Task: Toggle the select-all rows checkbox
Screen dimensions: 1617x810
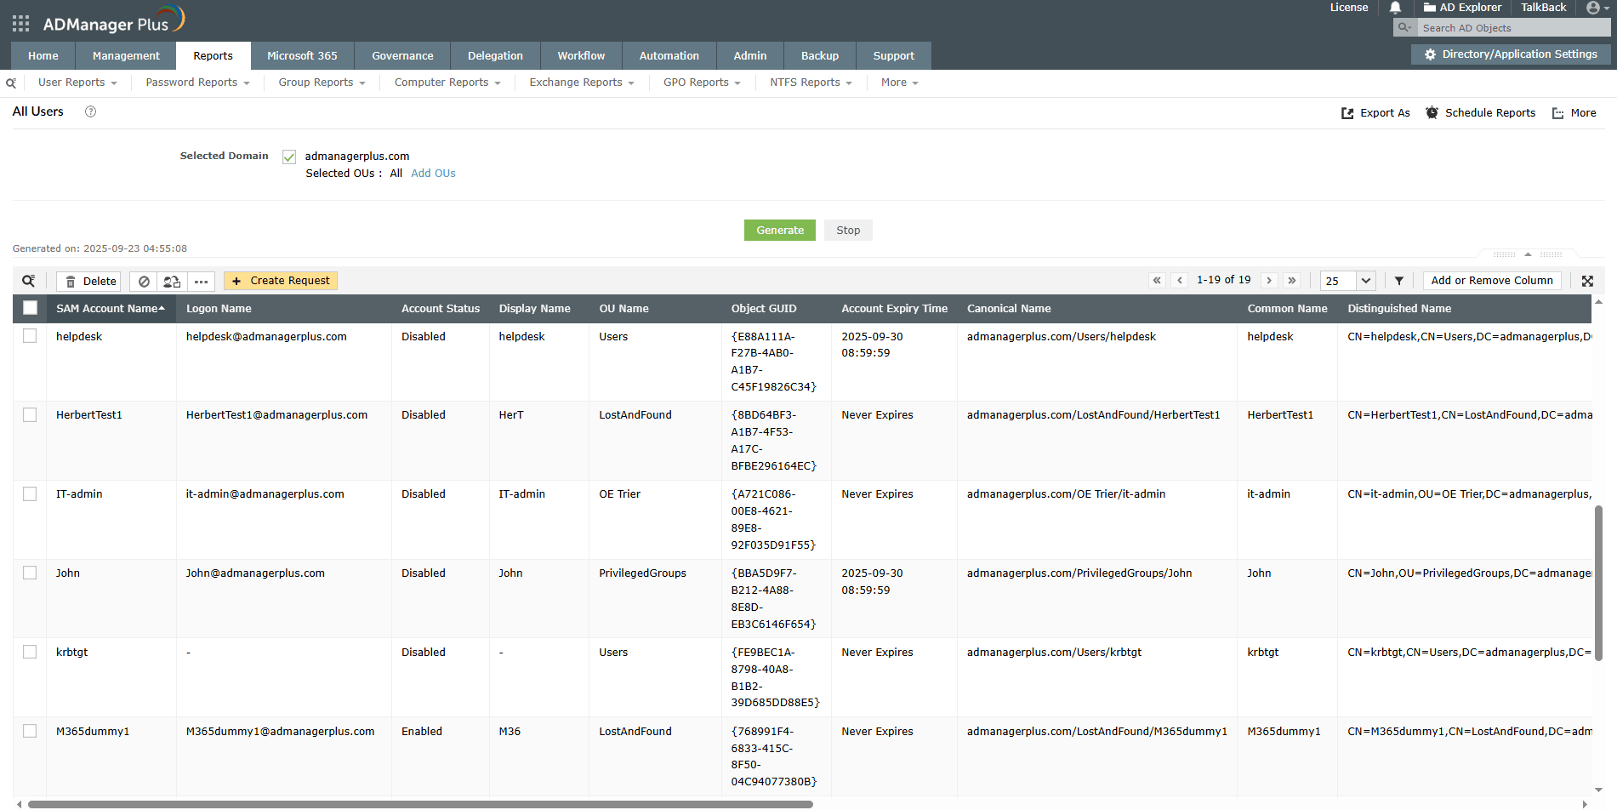Action: tap(30, 309)
